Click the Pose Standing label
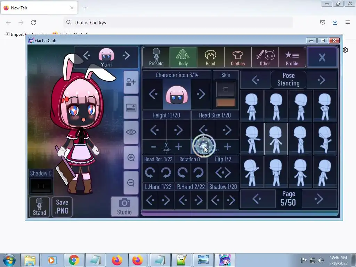Viewport: 356px width, 267px height. click(288, 80)
